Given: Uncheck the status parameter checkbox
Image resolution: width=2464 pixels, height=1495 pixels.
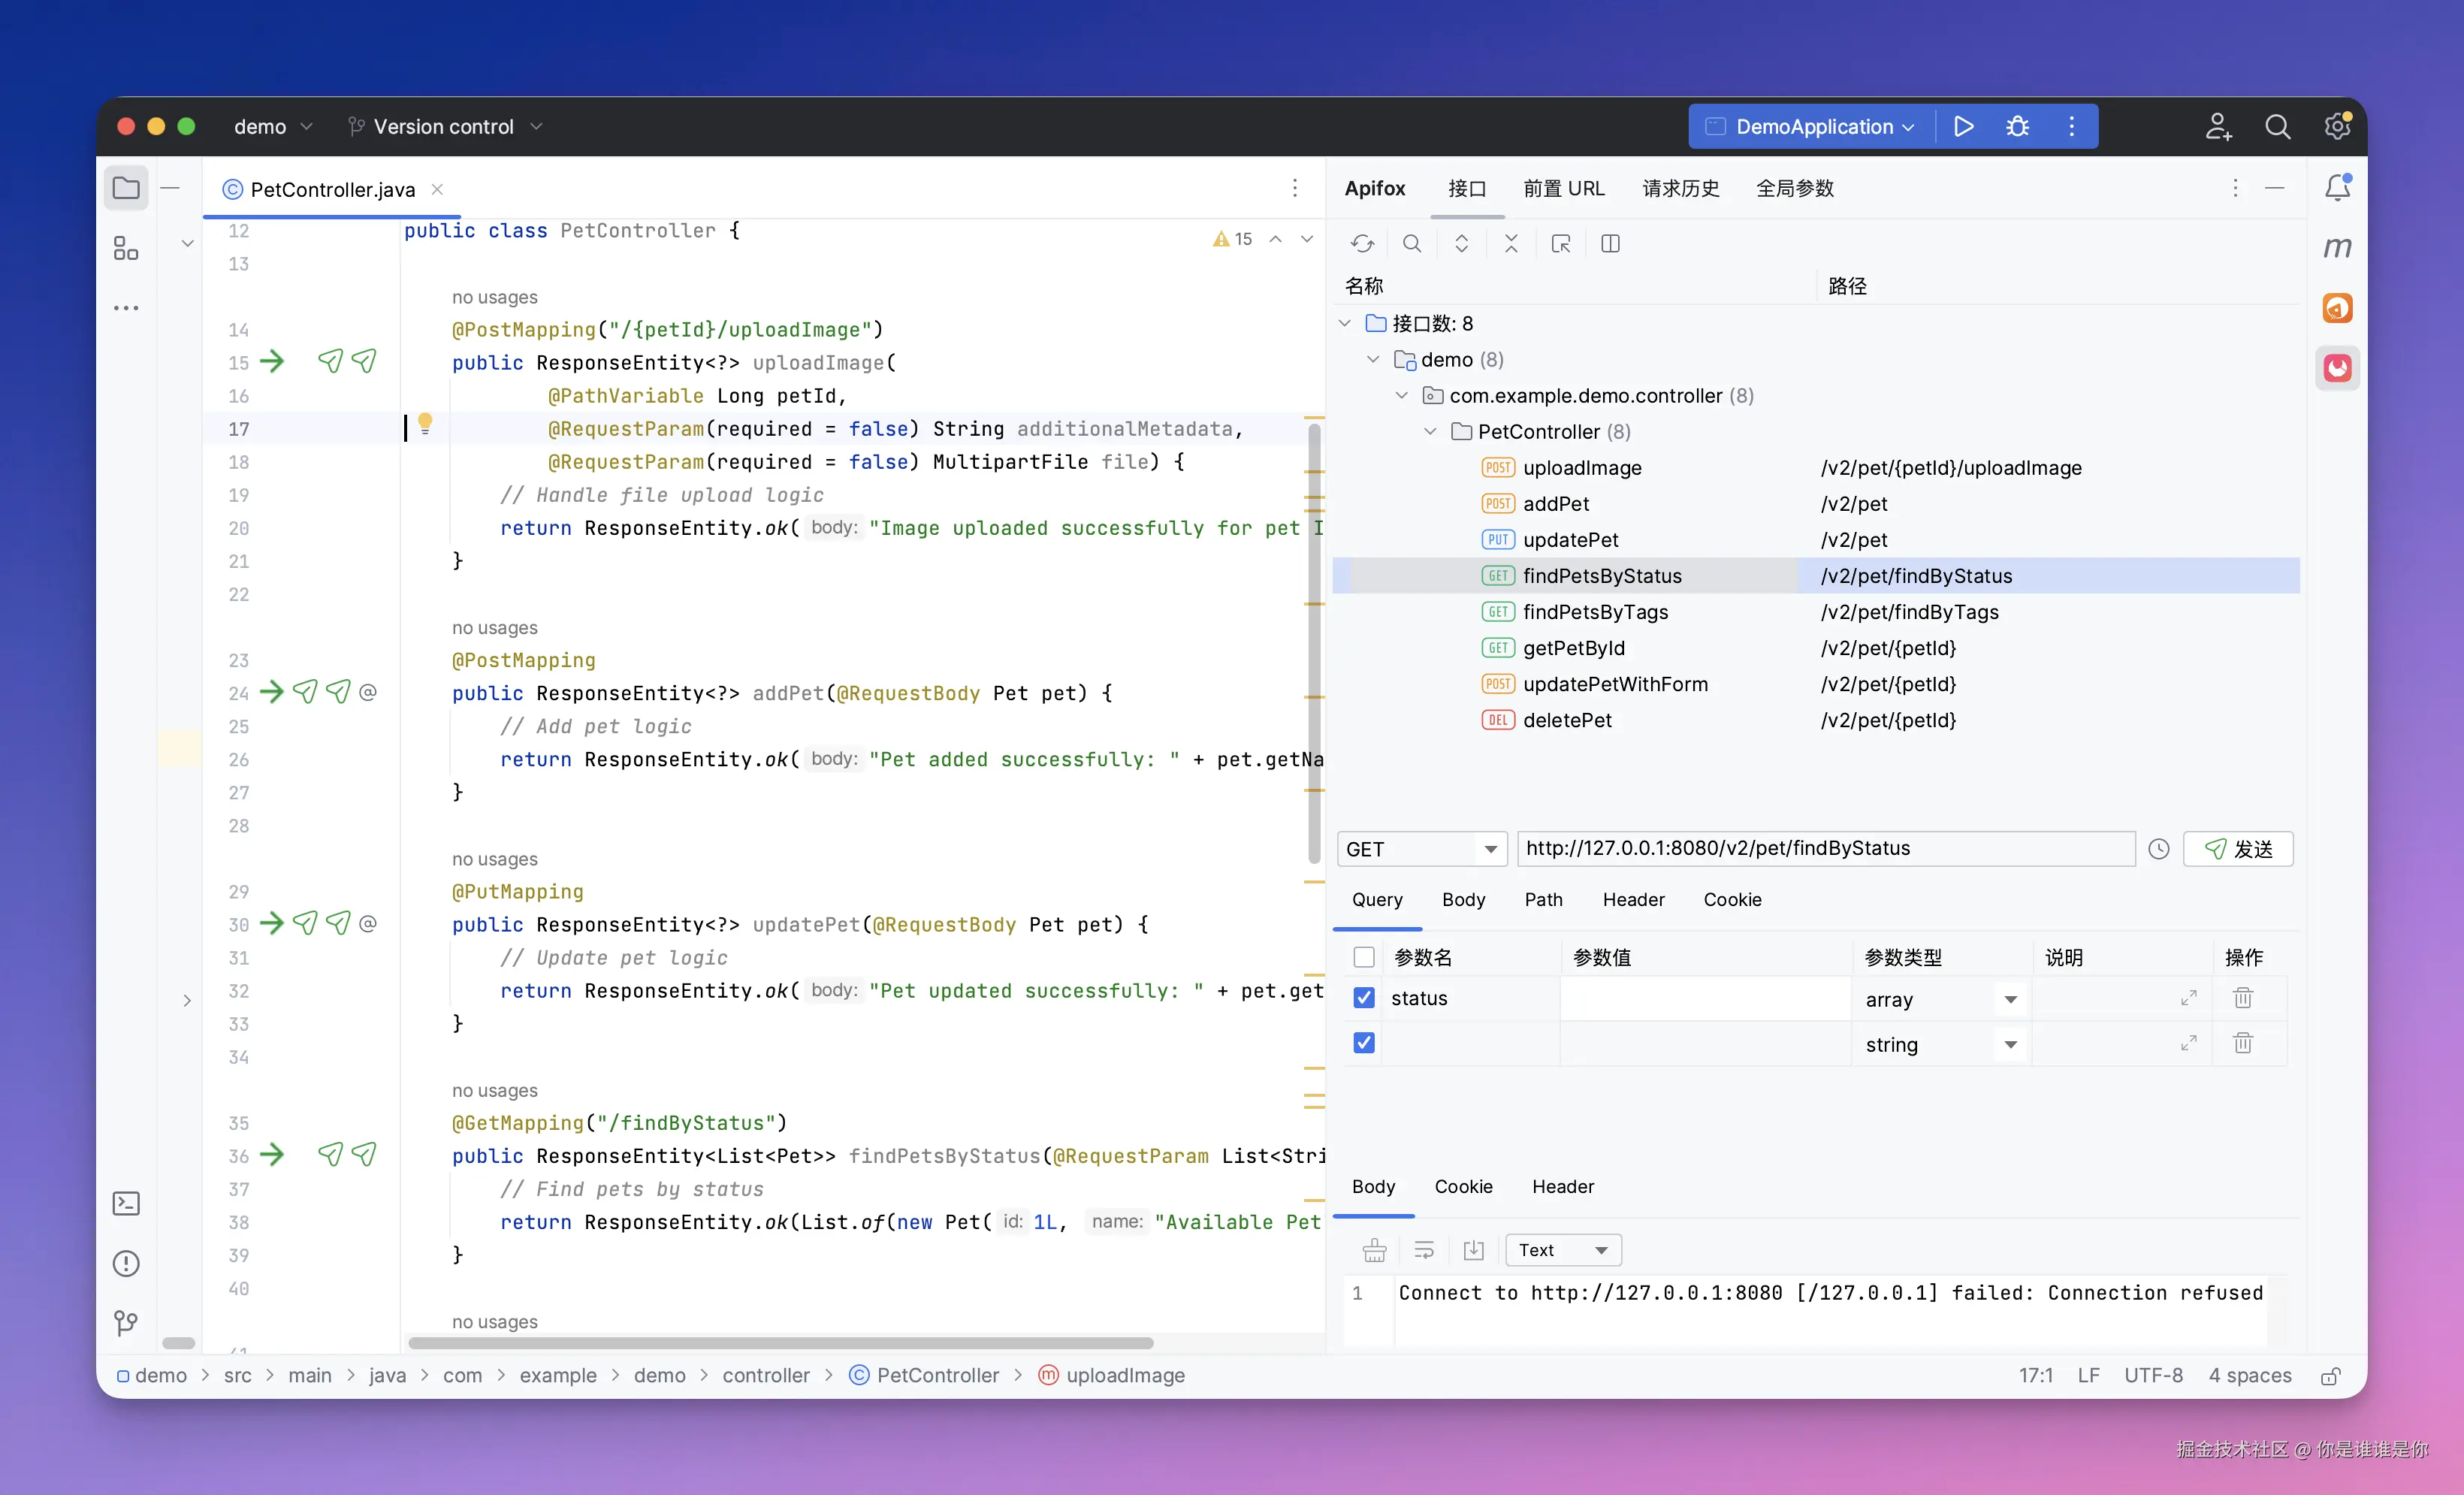Looking at the screenshot, I should coord(1363,998).
